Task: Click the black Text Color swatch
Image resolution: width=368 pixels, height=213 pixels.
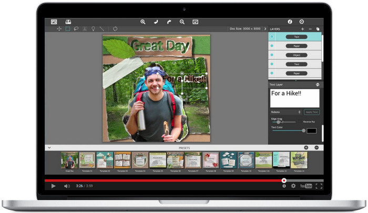Action: click(x=311, y=130)
